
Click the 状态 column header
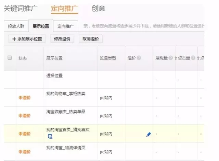pyautogui.click(x=23, y=58)
